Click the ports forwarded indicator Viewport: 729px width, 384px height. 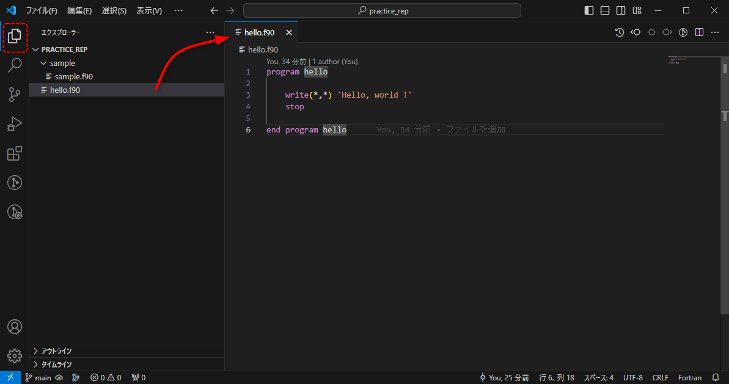(x=139, y=377)
